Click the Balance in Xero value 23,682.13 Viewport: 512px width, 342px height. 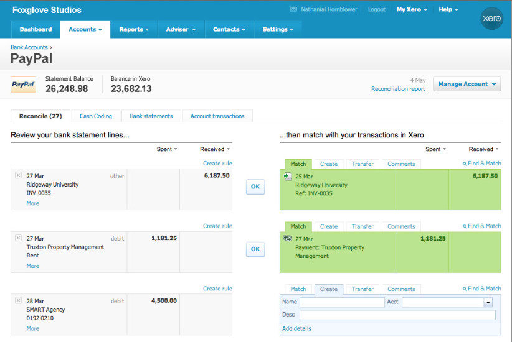click(x=131, y=89)
